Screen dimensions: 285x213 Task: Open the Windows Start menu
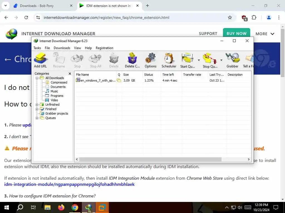point(7,207)
